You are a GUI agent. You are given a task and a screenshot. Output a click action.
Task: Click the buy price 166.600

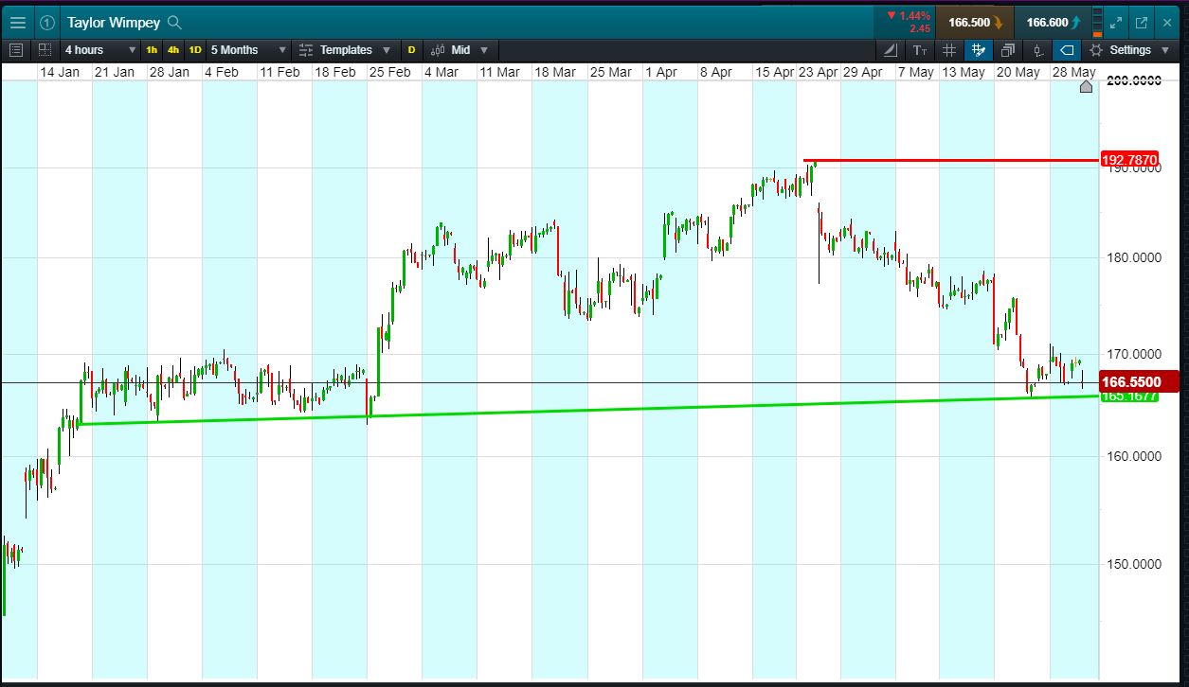1053,23
